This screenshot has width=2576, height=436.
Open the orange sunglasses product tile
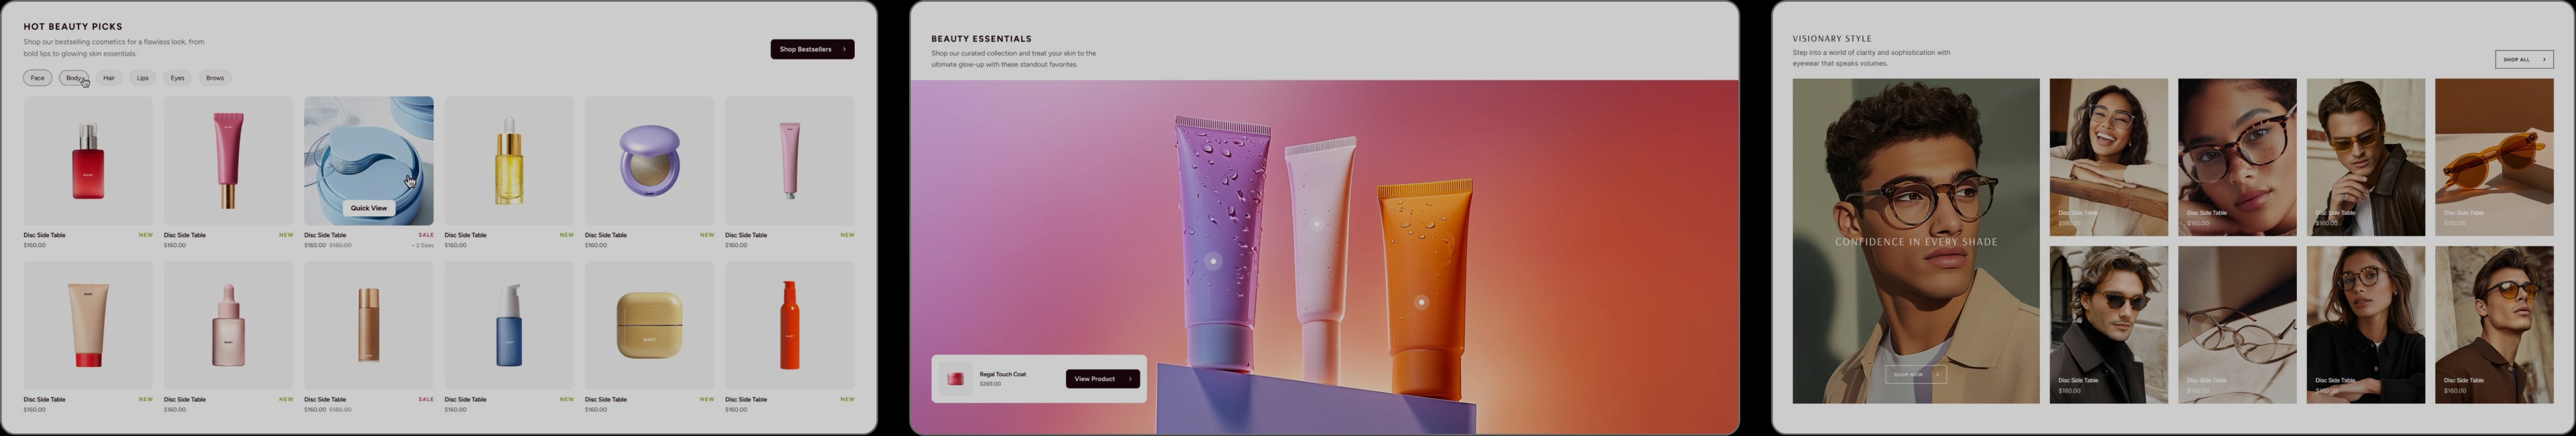tap(2493, 157)
